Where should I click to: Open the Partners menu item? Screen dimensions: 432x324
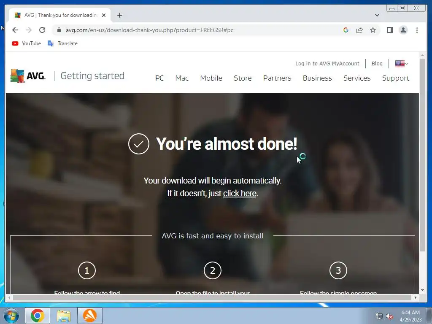[277, 78]
